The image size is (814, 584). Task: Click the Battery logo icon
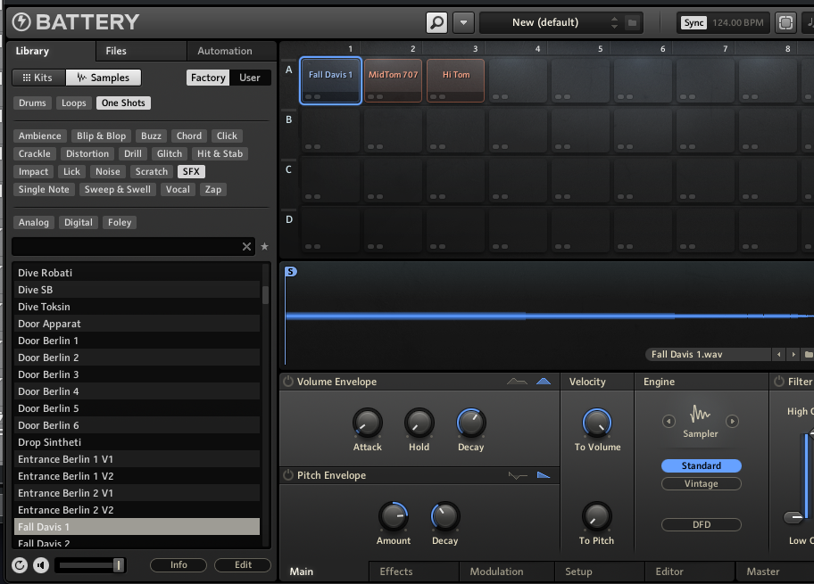(x=21, y=21)
